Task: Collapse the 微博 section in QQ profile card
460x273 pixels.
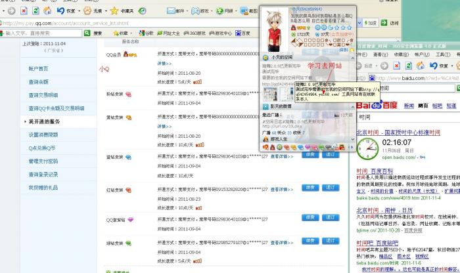Action: (352, 106)
